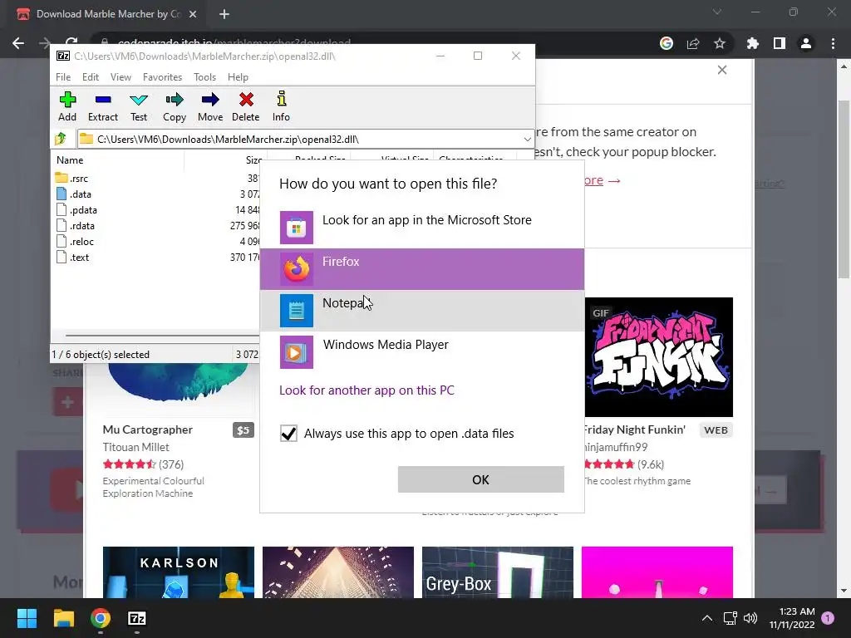Open Chrome tab search dropdown arrow
Viewport: 851px width, 638px height.
click(717, 12)
